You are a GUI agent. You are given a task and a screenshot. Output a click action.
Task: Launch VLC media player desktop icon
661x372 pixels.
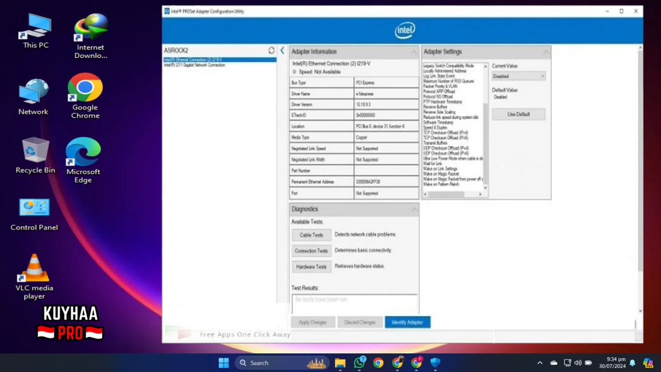tap(34, 276)
